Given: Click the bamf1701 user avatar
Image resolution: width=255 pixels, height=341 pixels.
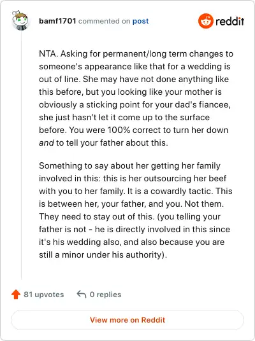Looking at the screenshot, I should point(20,20).
